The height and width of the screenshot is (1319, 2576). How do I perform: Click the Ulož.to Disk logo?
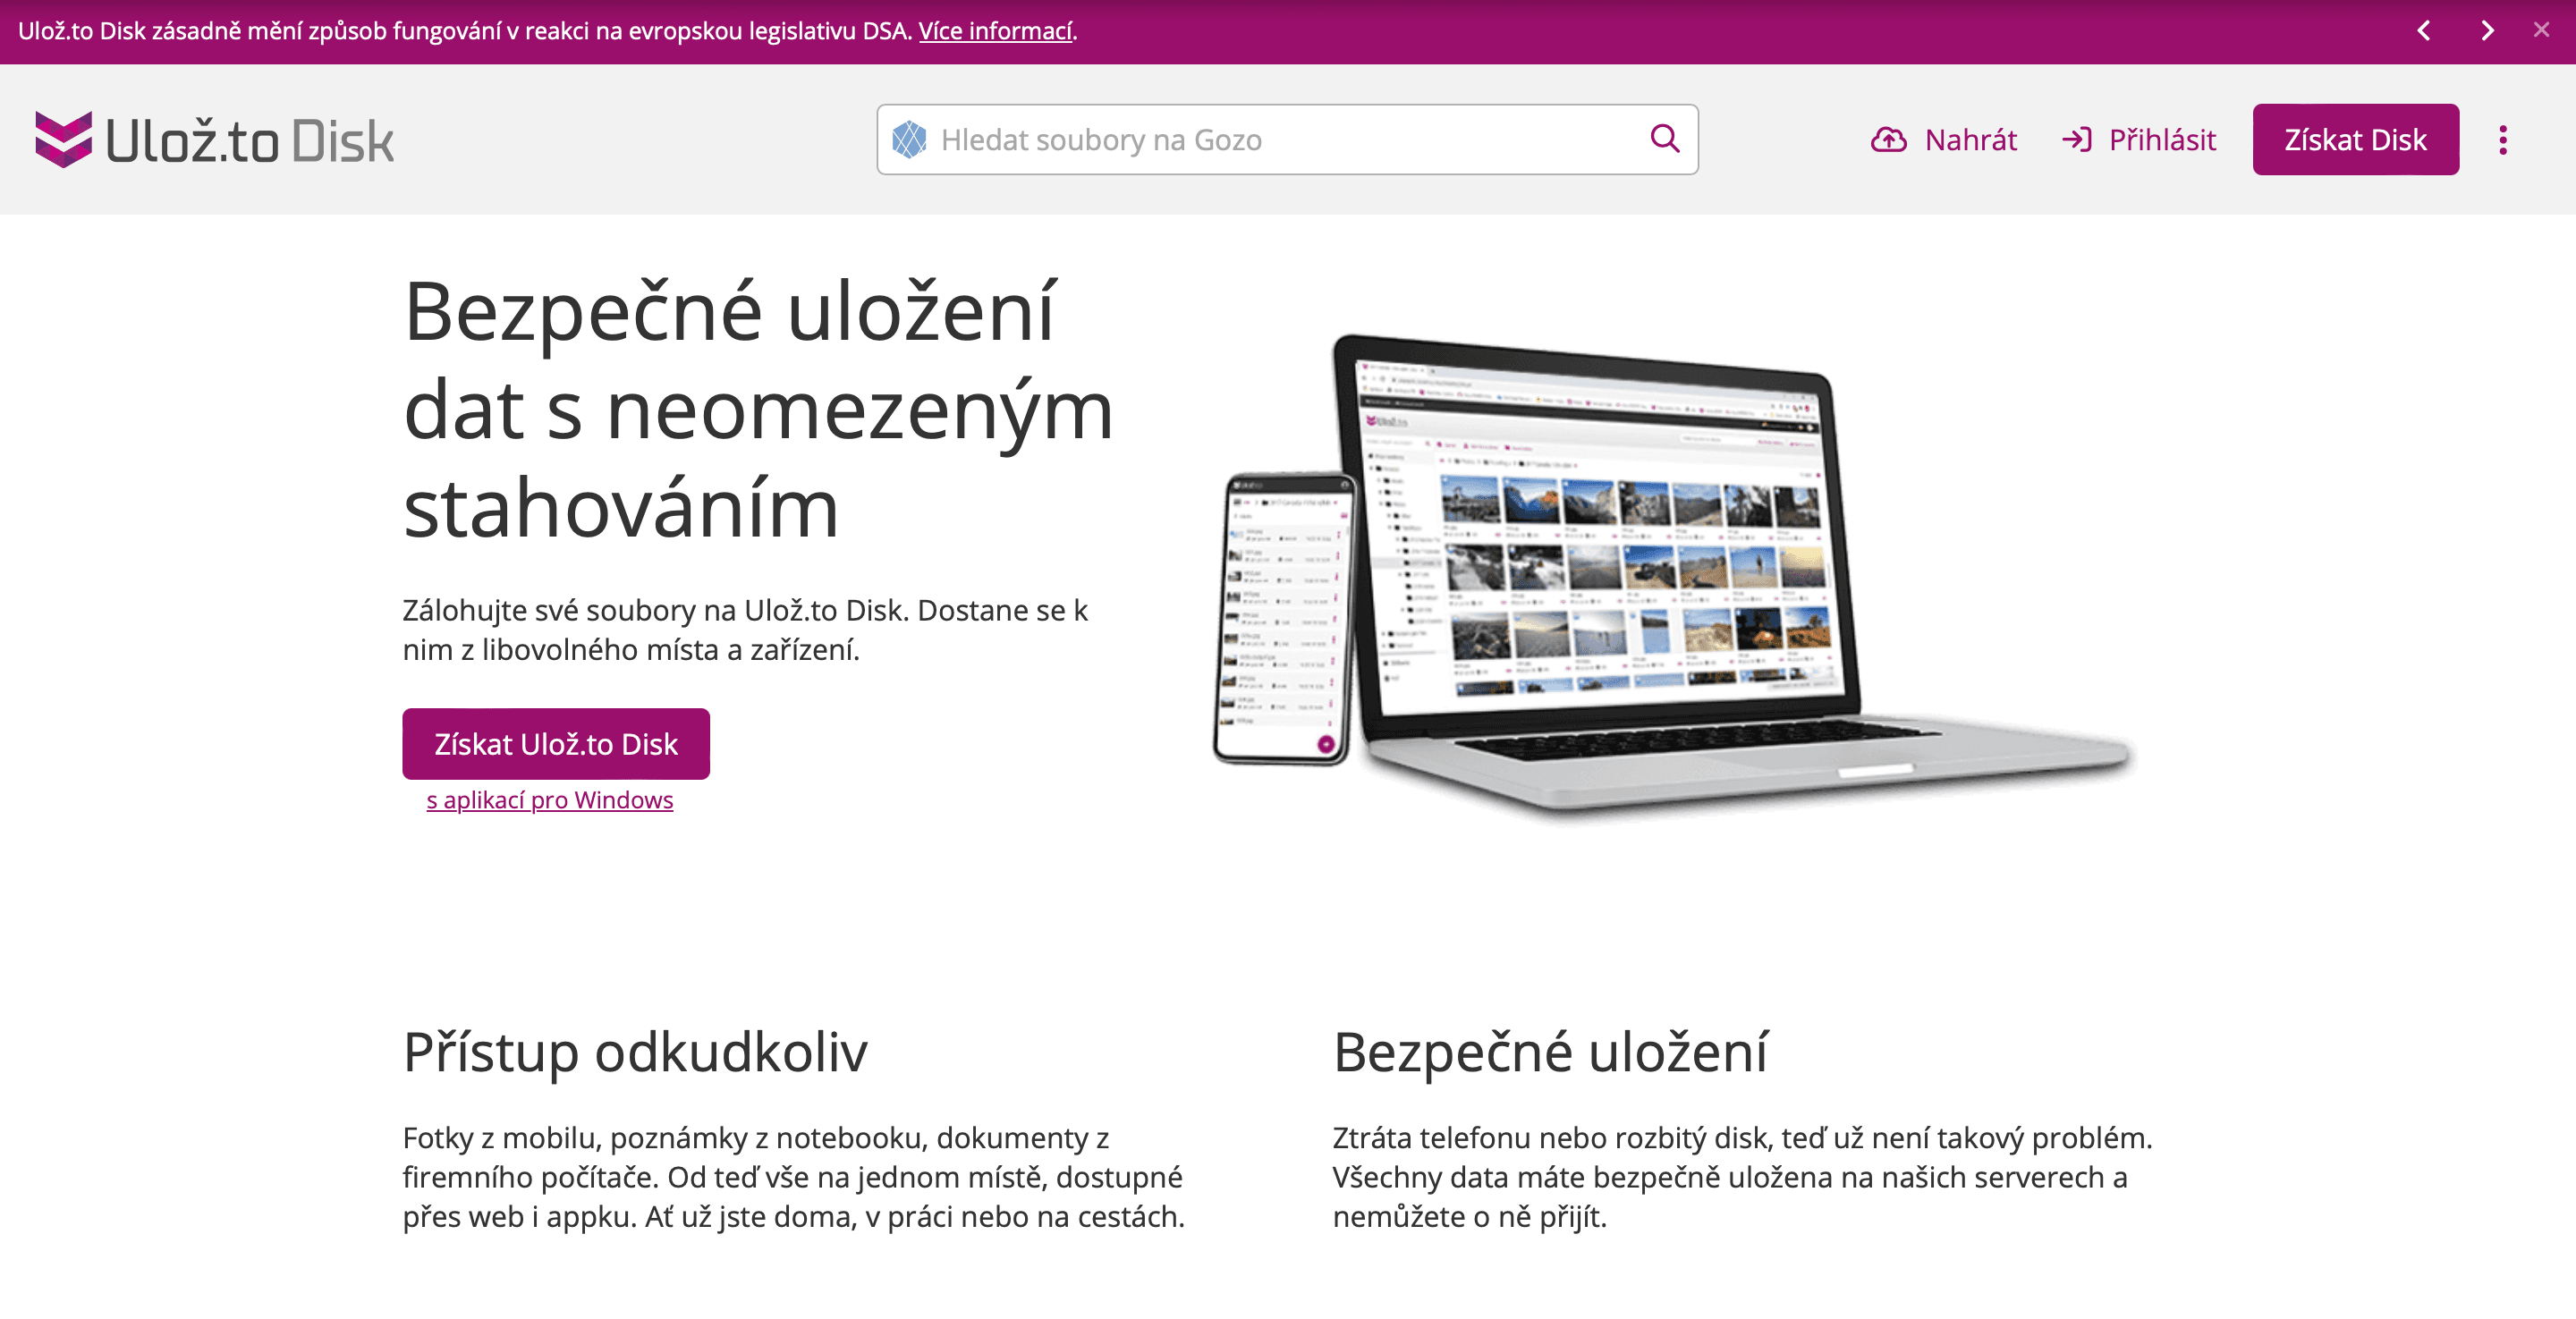214,139
